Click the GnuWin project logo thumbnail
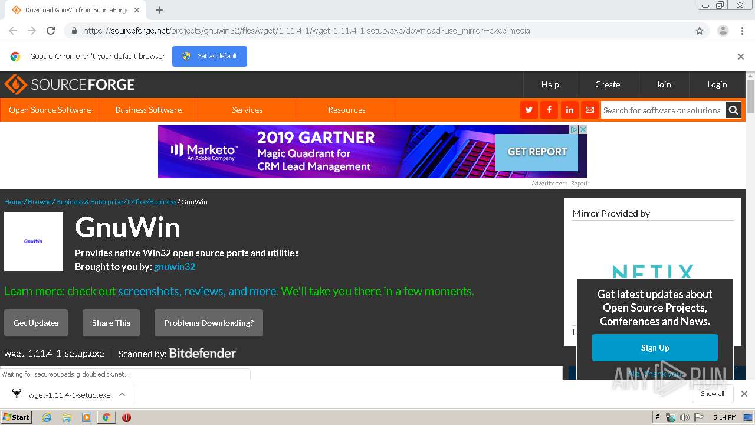Viewport: 755px width, 425px height. click(x=34, y=241)
